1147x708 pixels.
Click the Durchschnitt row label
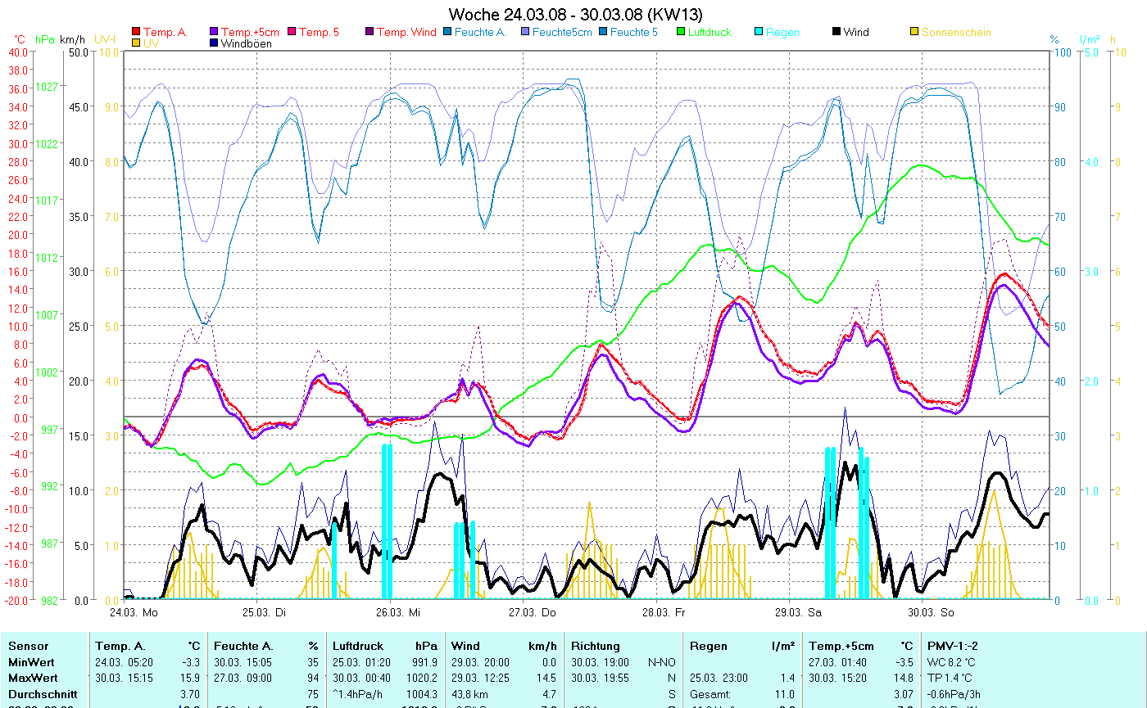[x=43, y=693]
